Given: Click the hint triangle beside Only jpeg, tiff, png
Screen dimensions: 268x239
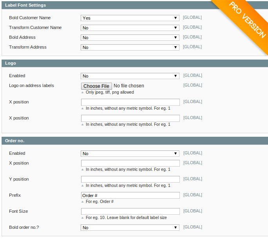Looking at the screenshot, I should pyautogui.click(x=83, y=92).
